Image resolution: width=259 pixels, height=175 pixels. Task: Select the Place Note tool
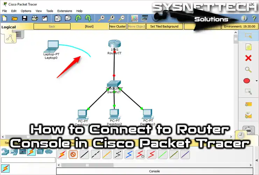(x=248, y=47)
